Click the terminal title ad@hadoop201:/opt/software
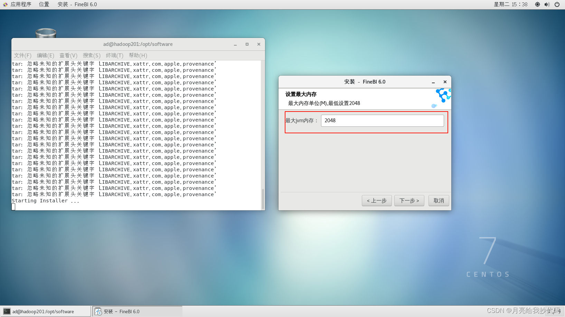The height and width of the screenshot is (317, 565). [138, 44]
